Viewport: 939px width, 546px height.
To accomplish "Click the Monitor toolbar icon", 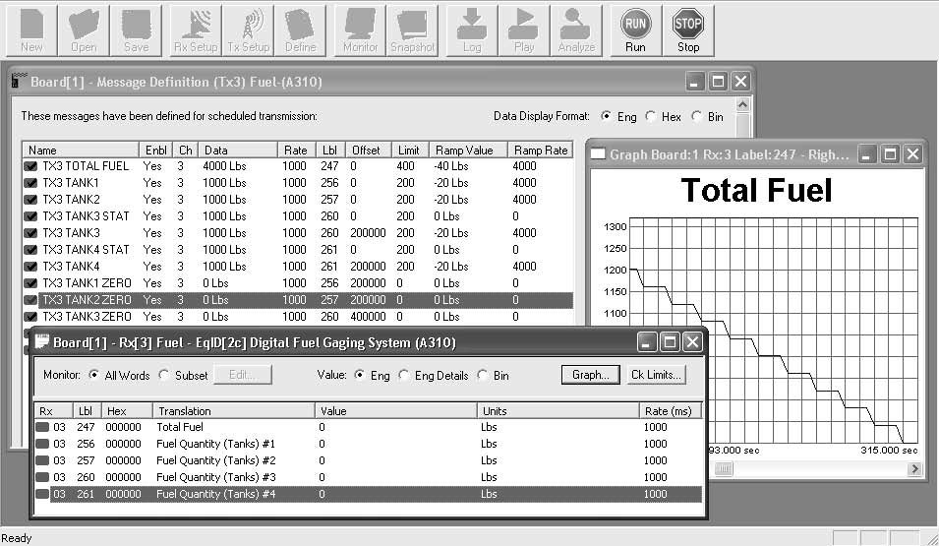I will click(360, 30).
